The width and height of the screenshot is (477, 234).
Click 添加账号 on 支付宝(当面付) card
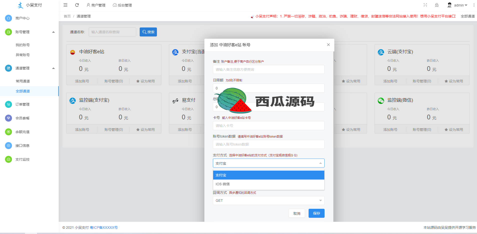[185, 81]
